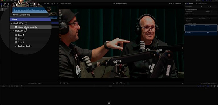The width and height of the screenshot is (218, 105).
Task: Open the info inspector icon
Action: pyautogui.click(x=190, y=4)
